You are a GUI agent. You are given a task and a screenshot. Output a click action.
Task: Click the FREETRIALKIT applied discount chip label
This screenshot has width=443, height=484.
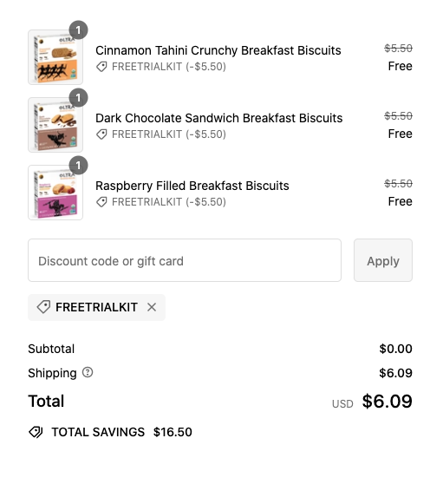coord(96,307)
